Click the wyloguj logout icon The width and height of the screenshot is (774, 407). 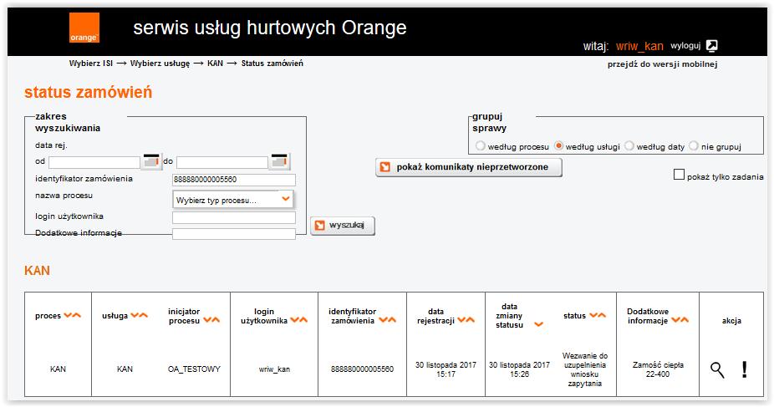712,46
